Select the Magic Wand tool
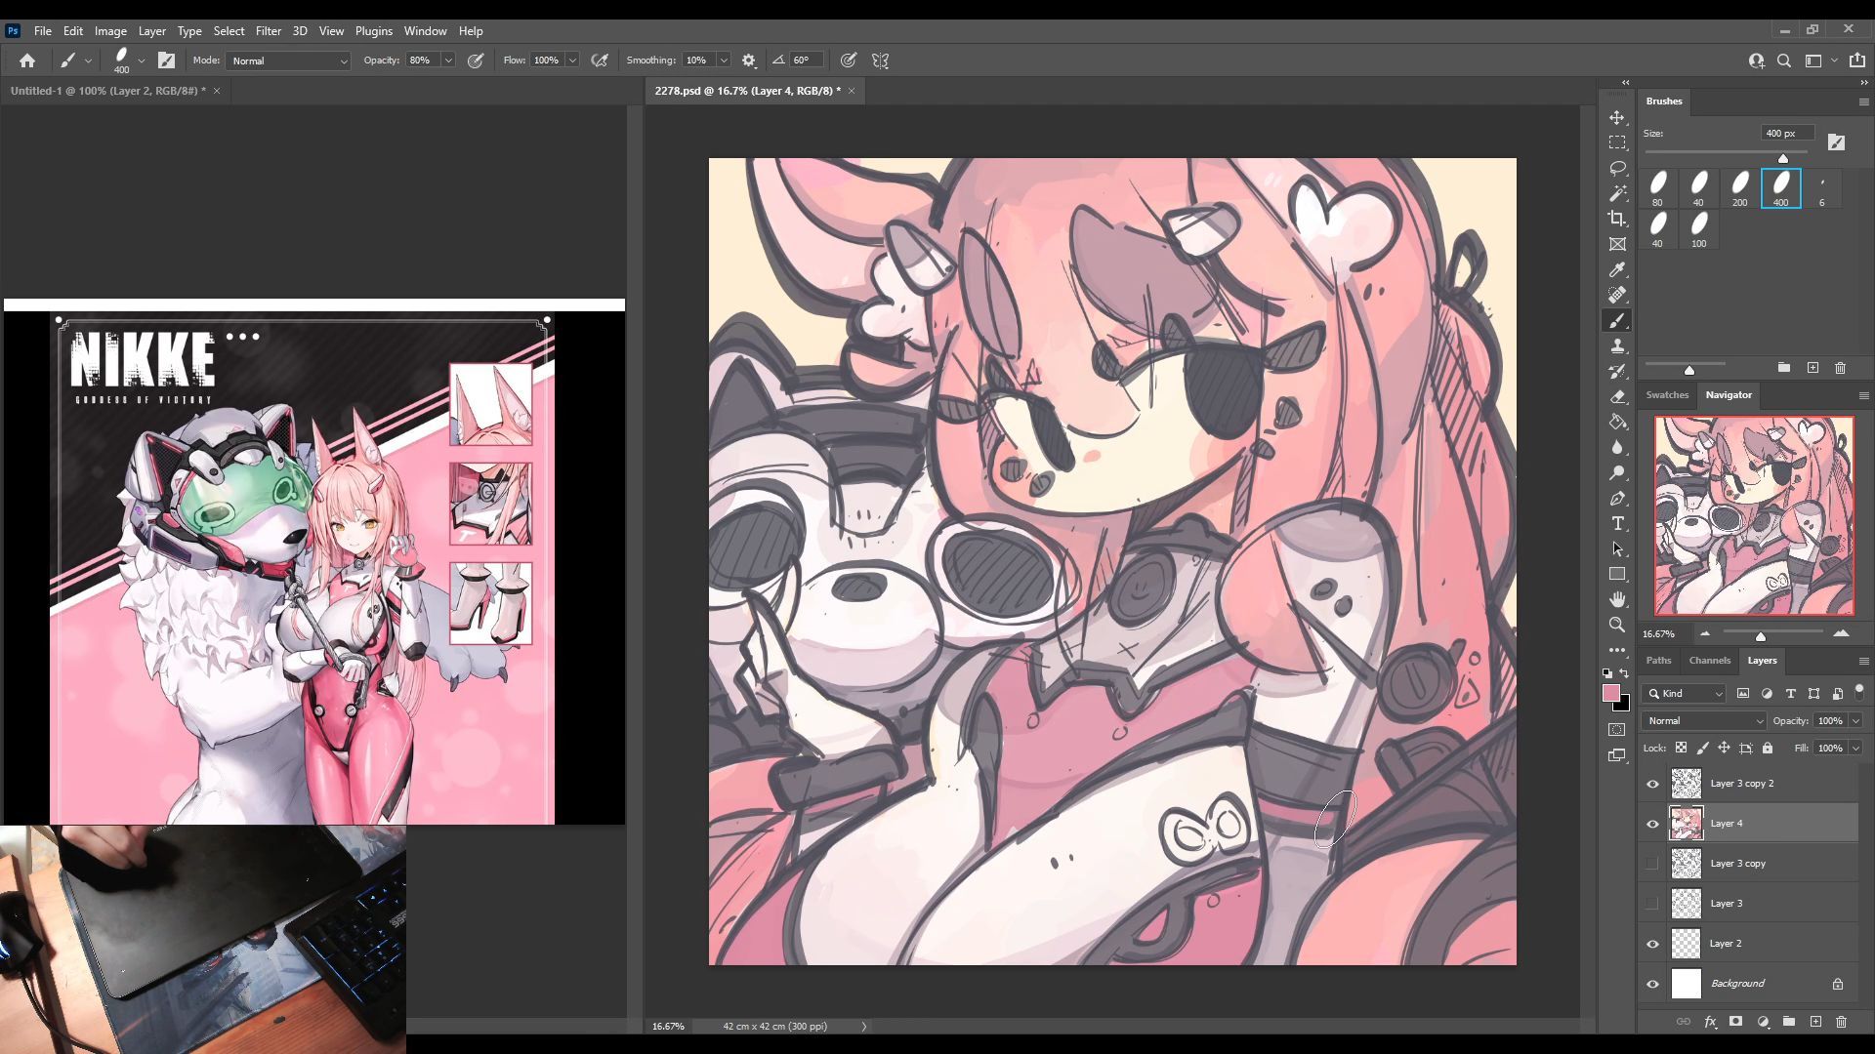 (1617, 193)
